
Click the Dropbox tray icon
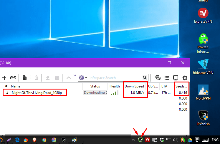(162, 140)
